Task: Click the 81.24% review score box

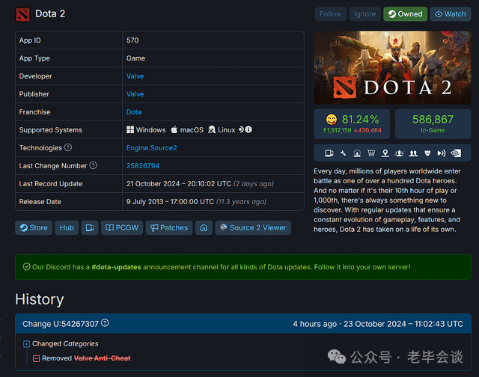Action: pos(352,124)
